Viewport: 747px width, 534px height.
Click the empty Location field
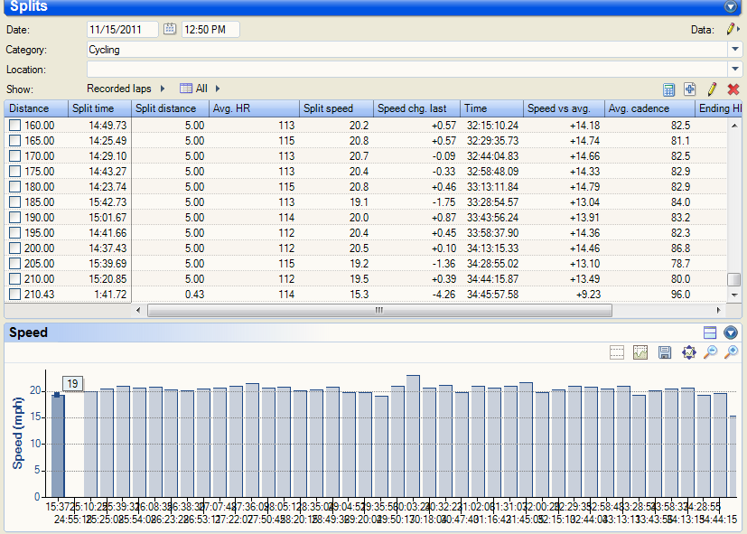click(407, 69)
